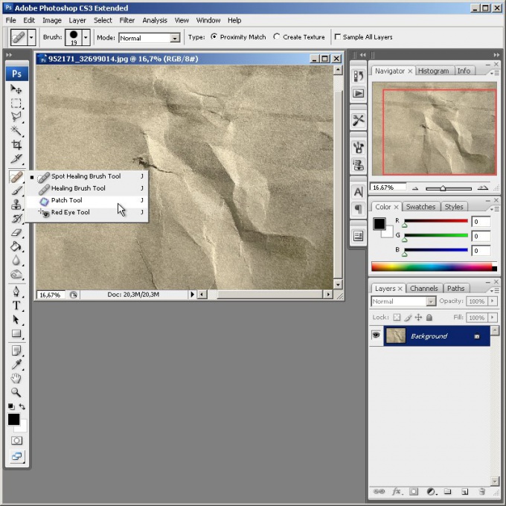Delete layer using the trash icon
Viewport: 506px width, 506px height.
tap(481, 491)
